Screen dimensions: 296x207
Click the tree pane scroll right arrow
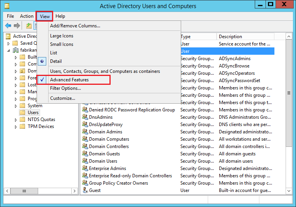click(74, 191)
